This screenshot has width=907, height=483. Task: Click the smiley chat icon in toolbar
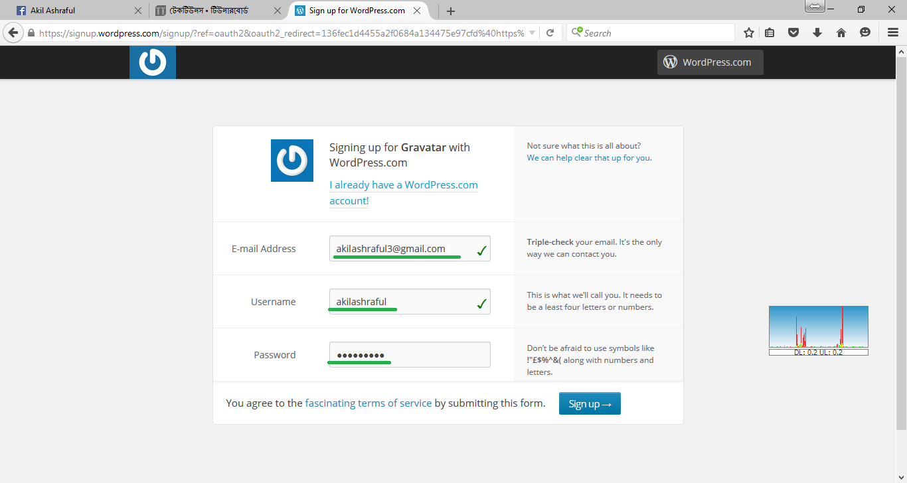click(x=865, y=33)
